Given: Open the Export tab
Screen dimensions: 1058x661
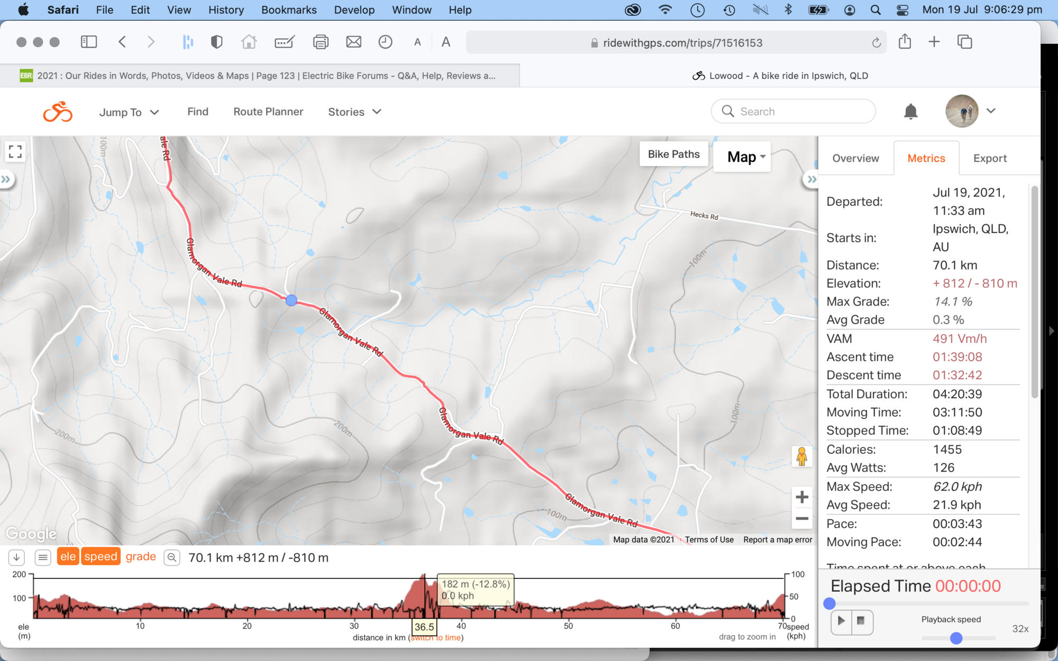Looking at the screenshot, I should [x=990, y=158].
